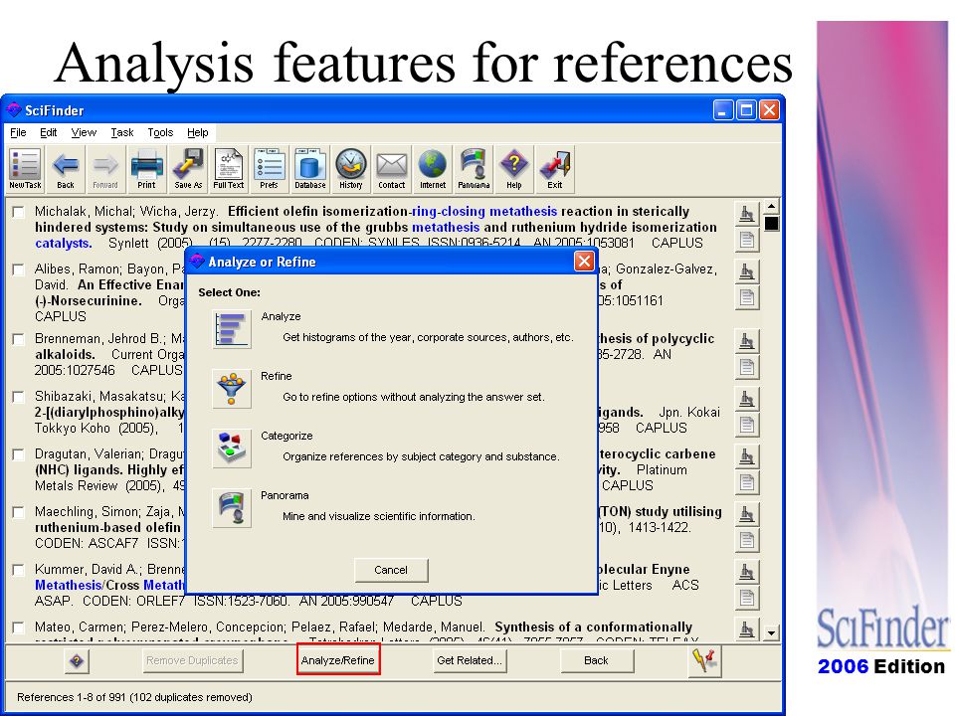Open Prefs toolbar icon
This screenshot has width=955, height=716.
tap(269, 169)
